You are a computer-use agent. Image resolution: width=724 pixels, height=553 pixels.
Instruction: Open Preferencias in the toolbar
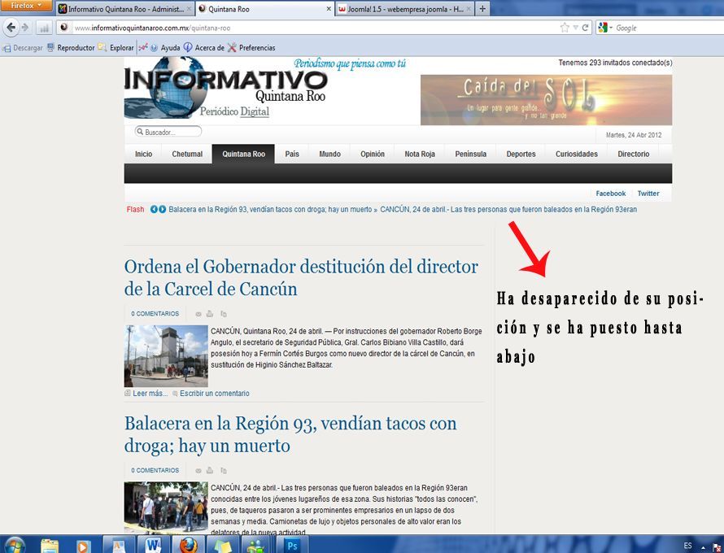coord(251,47)
